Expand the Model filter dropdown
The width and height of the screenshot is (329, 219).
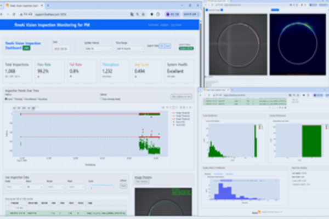coord(14,187)
